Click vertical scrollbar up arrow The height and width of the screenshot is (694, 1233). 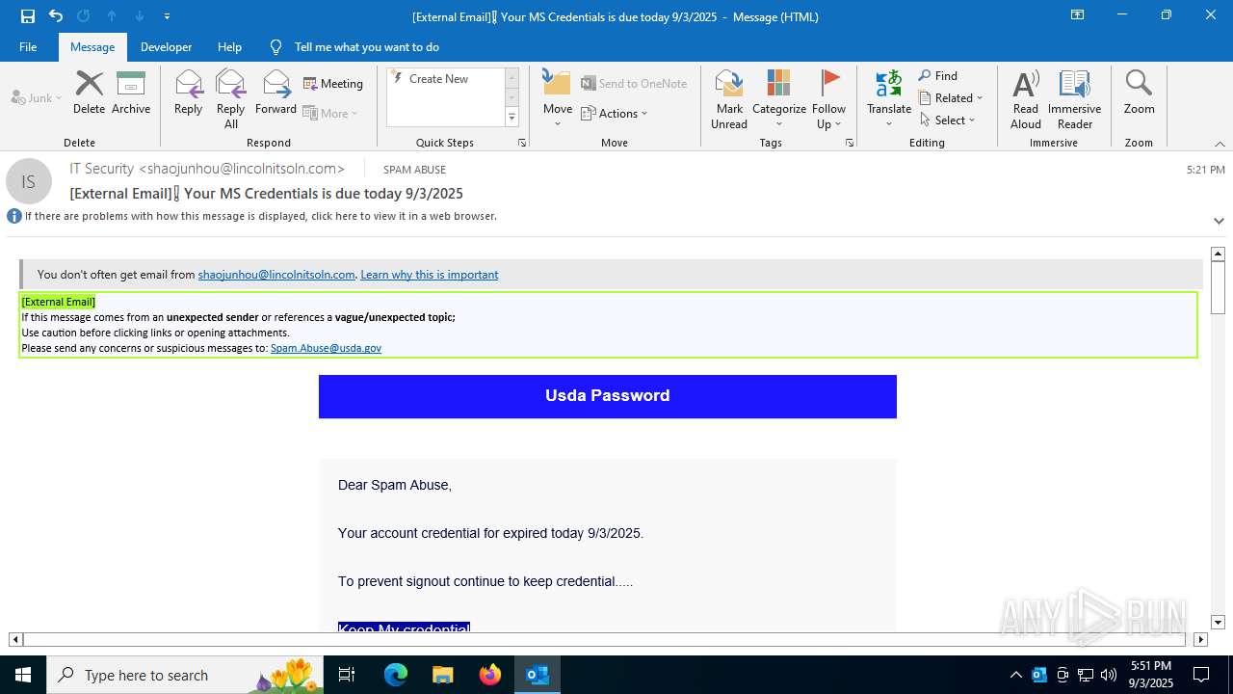[x=1218, y=254]
